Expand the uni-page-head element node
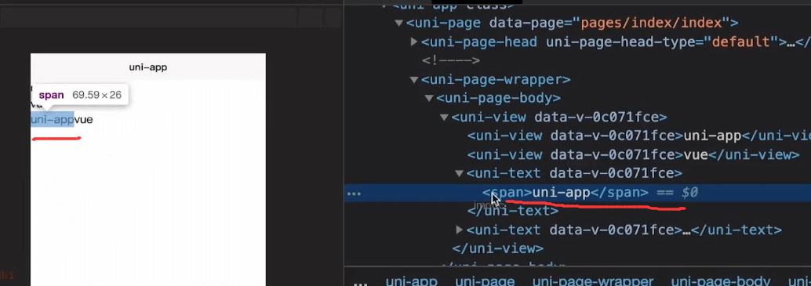 tap(414, 42)
